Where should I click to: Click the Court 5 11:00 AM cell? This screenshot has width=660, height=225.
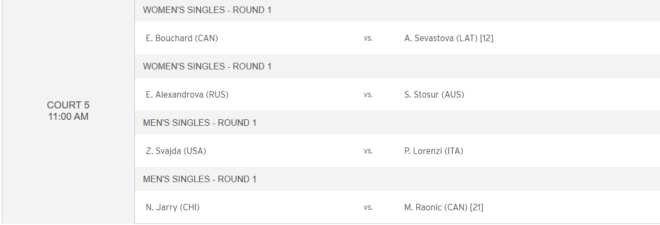coord(68,111)
